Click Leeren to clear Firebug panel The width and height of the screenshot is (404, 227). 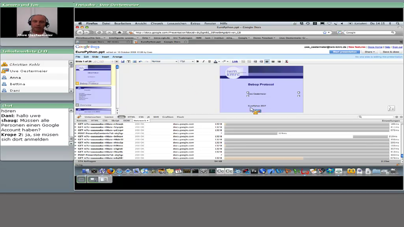pyautogui.click(x=109, y=117)
